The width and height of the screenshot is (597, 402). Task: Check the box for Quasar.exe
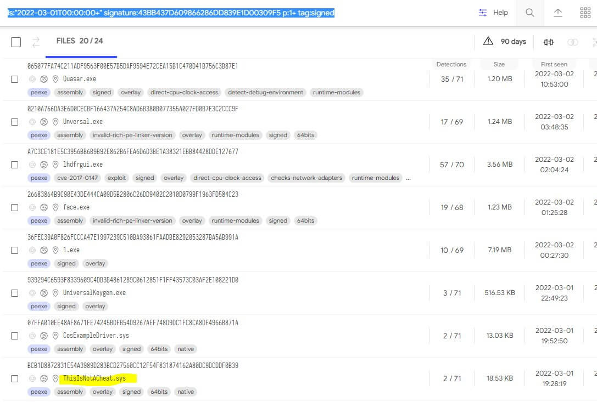click(x=15, y=79)
